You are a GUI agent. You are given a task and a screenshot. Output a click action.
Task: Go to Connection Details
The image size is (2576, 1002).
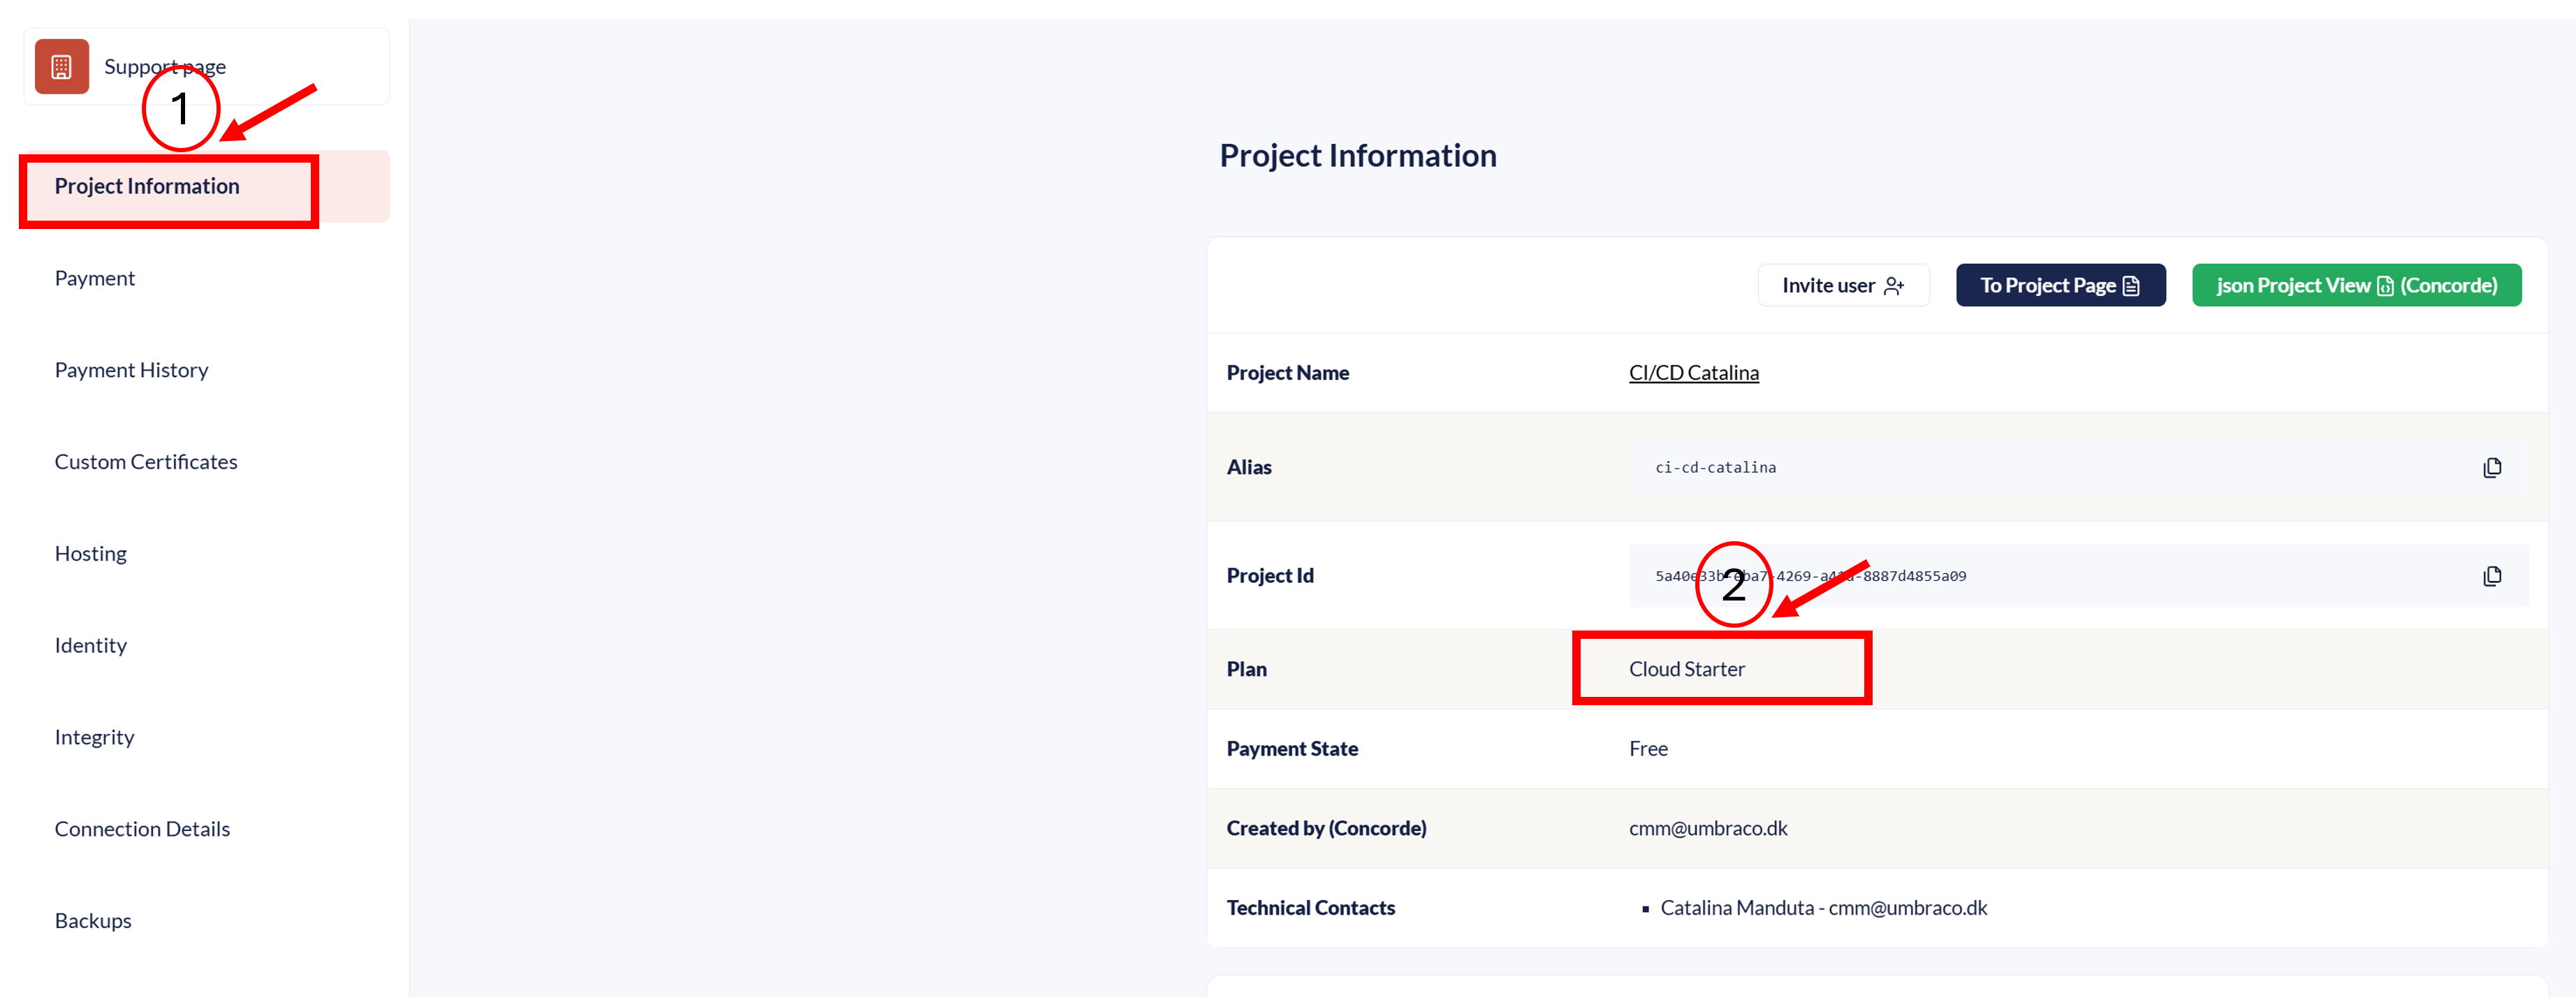142,829
